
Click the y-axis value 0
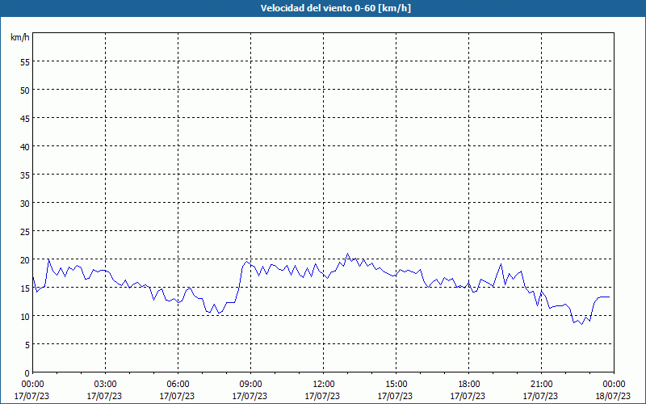[27, 373]
